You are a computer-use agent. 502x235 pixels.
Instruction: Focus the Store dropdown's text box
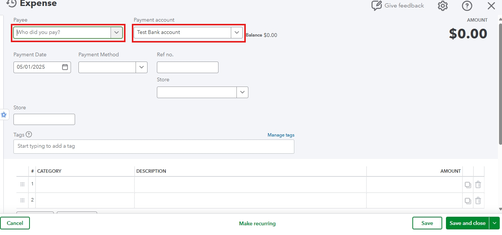click(x=197, y=92)
